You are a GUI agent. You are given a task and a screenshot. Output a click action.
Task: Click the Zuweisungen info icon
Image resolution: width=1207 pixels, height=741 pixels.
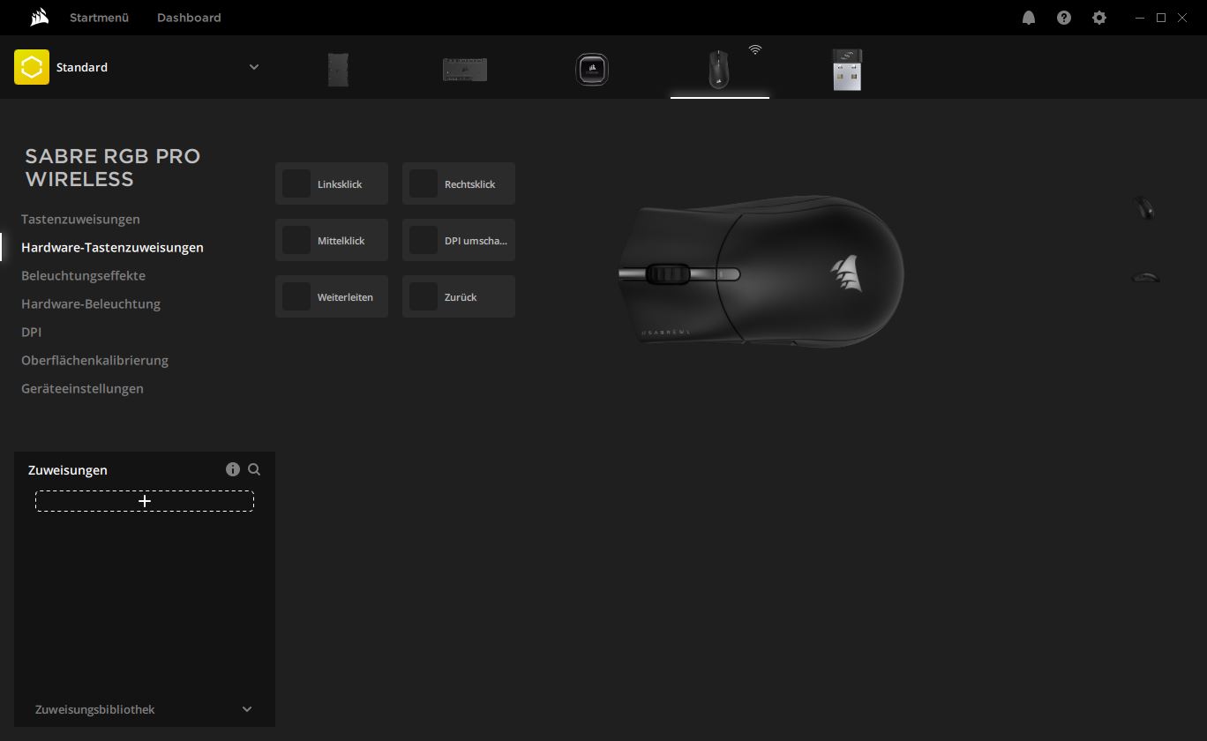[x=233, y=469]
